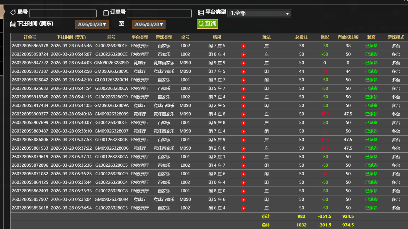
Task: Play replay for order 260328055947722
Action: click(x=243, y=63)
